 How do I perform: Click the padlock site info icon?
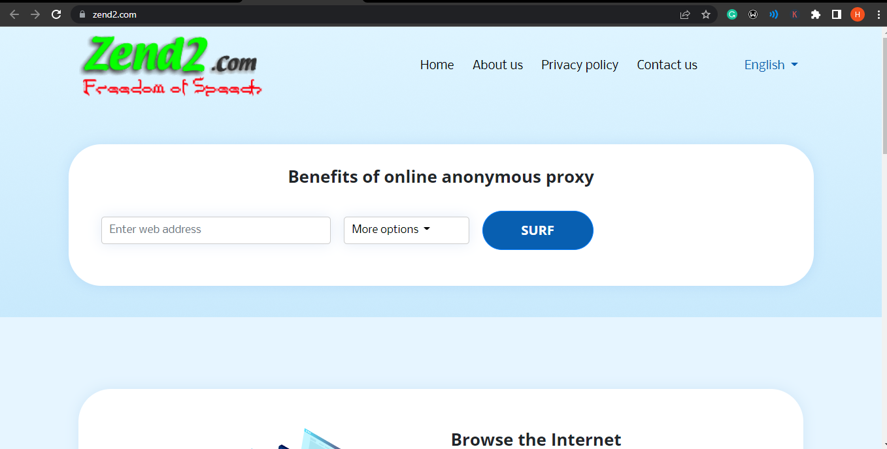pyautogui.click(x=82, y=14)
